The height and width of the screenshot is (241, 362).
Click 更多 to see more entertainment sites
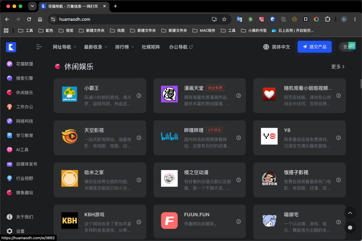(338, 67)
